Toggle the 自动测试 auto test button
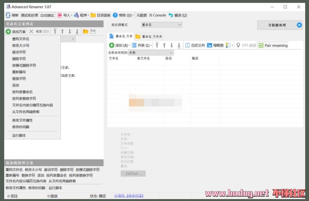This screenshot has height=201, width=309. click(47, 15)
